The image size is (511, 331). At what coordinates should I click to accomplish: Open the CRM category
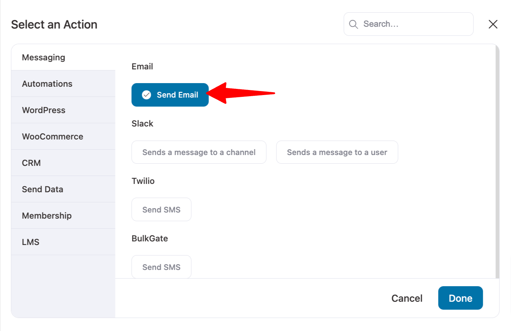coord(63,163)
